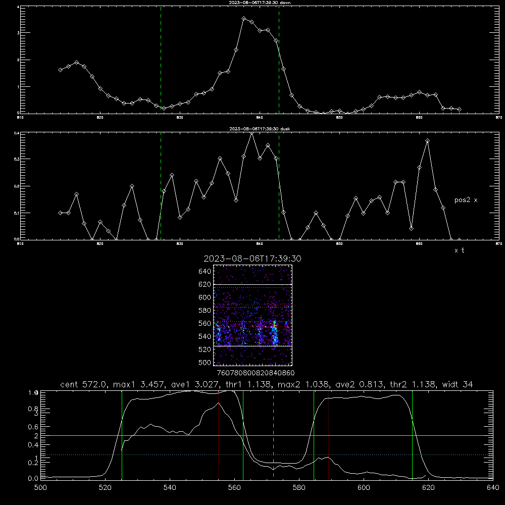This screenshot has height=505, width=505.
Task: Click the lower white horizontal line in spectrogram
Action: pos(253,346)
